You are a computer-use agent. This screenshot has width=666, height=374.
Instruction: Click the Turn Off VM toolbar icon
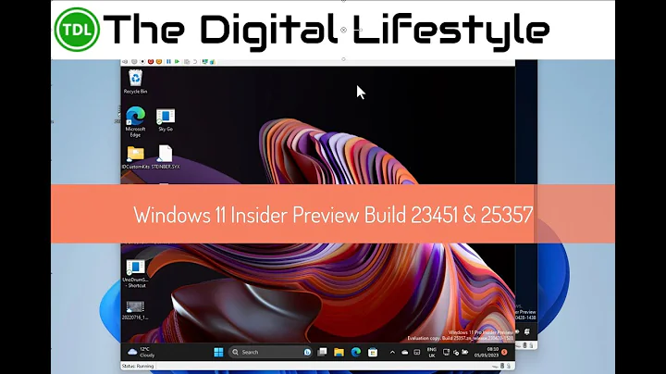(142, 62)
